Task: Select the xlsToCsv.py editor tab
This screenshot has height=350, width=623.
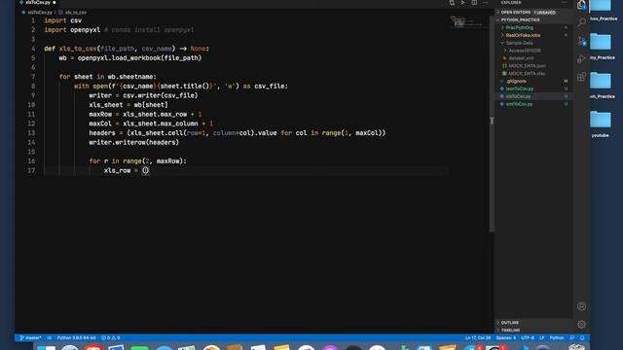Action: (38, 2)
